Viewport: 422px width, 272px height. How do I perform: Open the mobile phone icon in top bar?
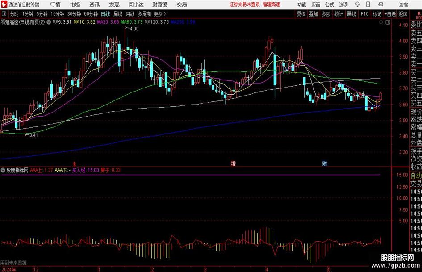368,4
